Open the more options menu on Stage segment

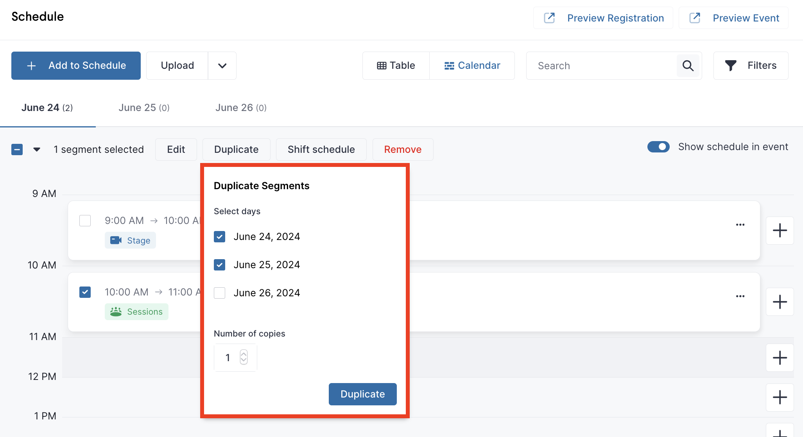click(740, 225)
